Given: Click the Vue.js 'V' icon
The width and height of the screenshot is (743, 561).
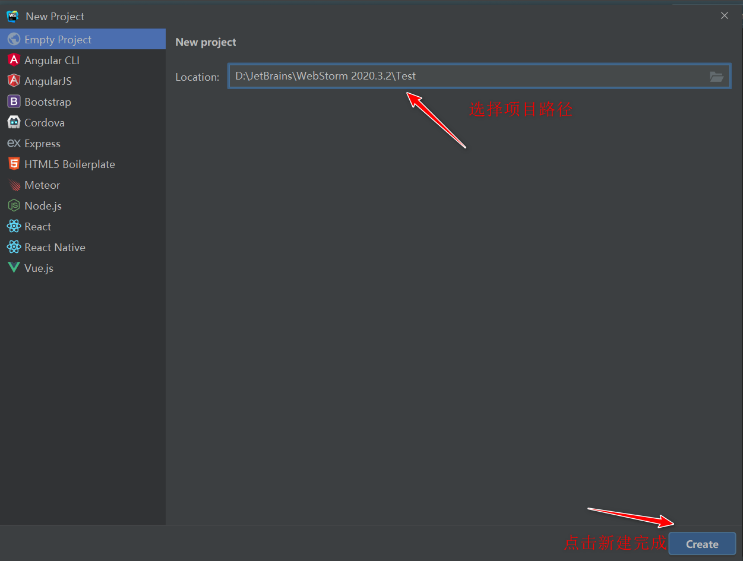Looking at the screenshot, I should [14, 268].
